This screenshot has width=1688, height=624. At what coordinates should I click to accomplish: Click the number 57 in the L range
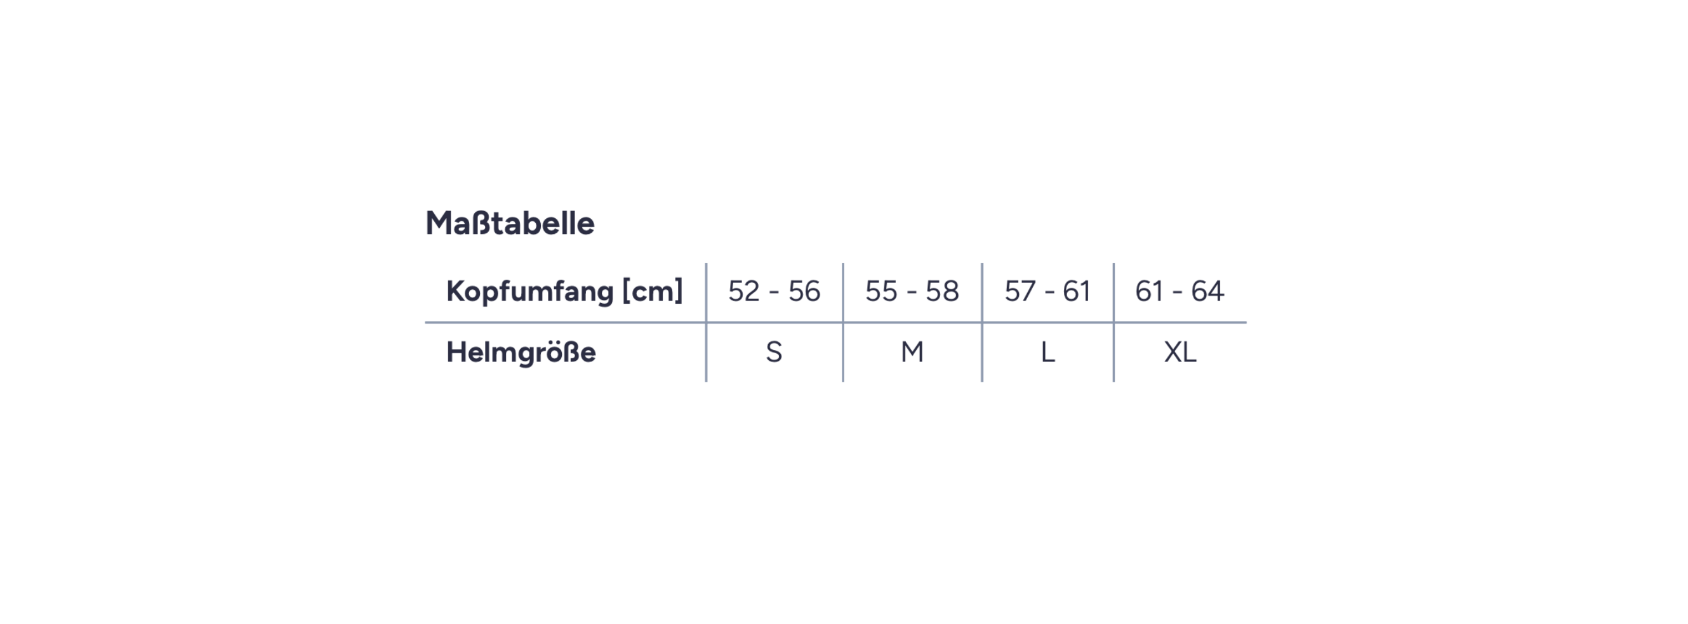[1020, 291]
